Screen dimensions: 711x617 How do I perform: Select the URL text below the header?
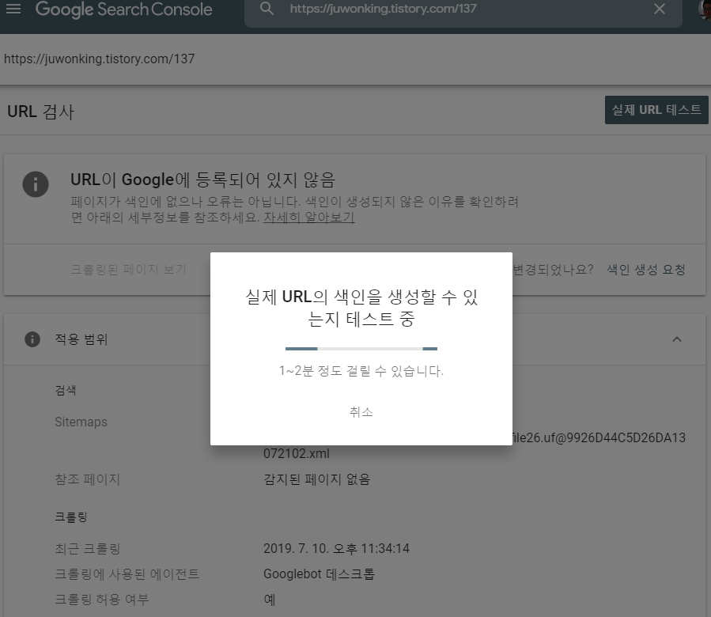point(100,59)
